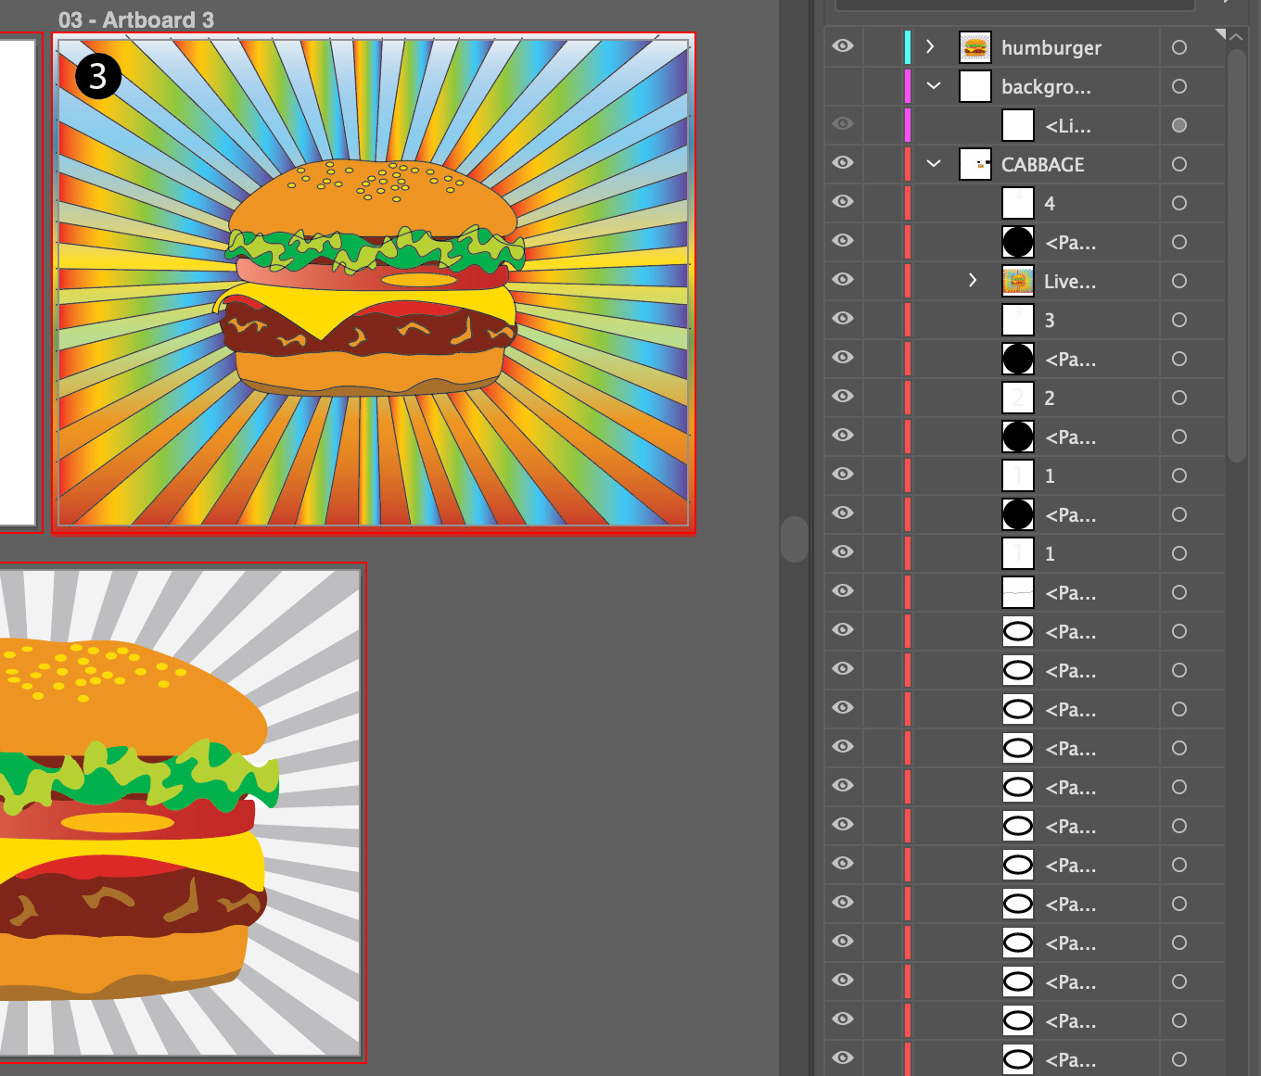Select the CABBAGE layer name

(x=1043, y=165)
